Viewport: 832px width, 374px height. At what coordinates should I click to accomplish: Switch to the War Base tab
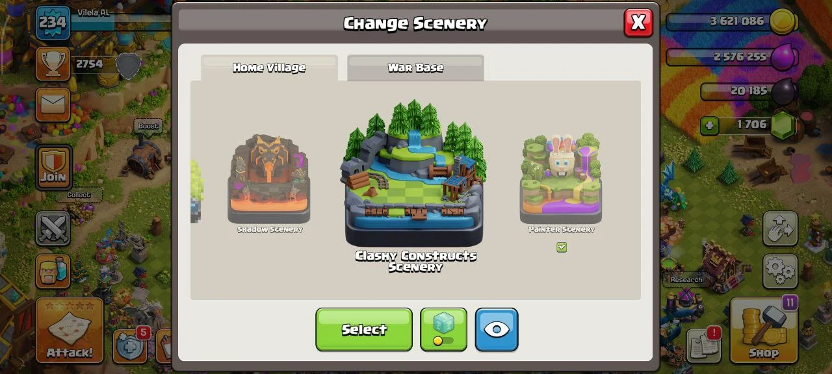pos(415,68)
